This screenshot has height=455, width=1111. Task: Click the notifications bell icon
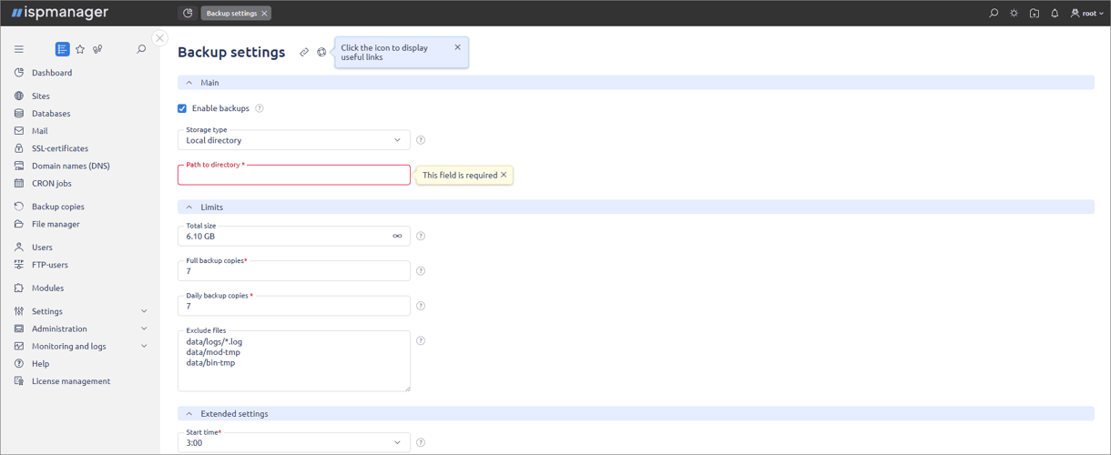pyautogui.click(x=1055, y=14)
